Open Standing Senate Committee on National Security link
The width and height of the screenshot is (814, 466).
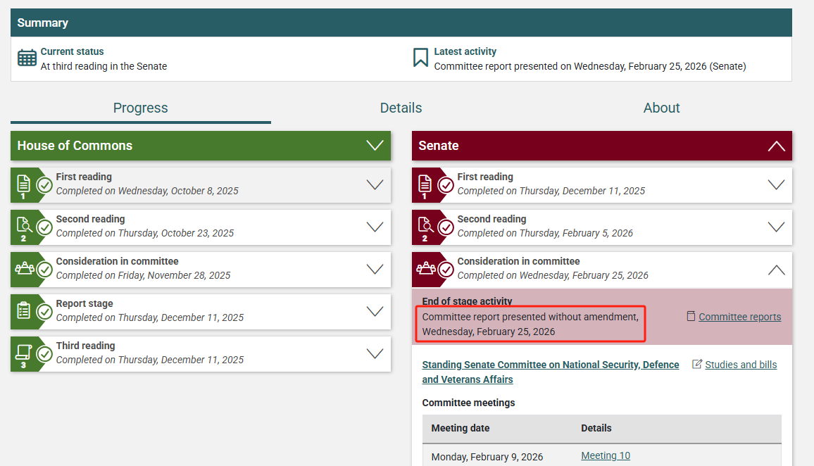(x=550, y=365)
